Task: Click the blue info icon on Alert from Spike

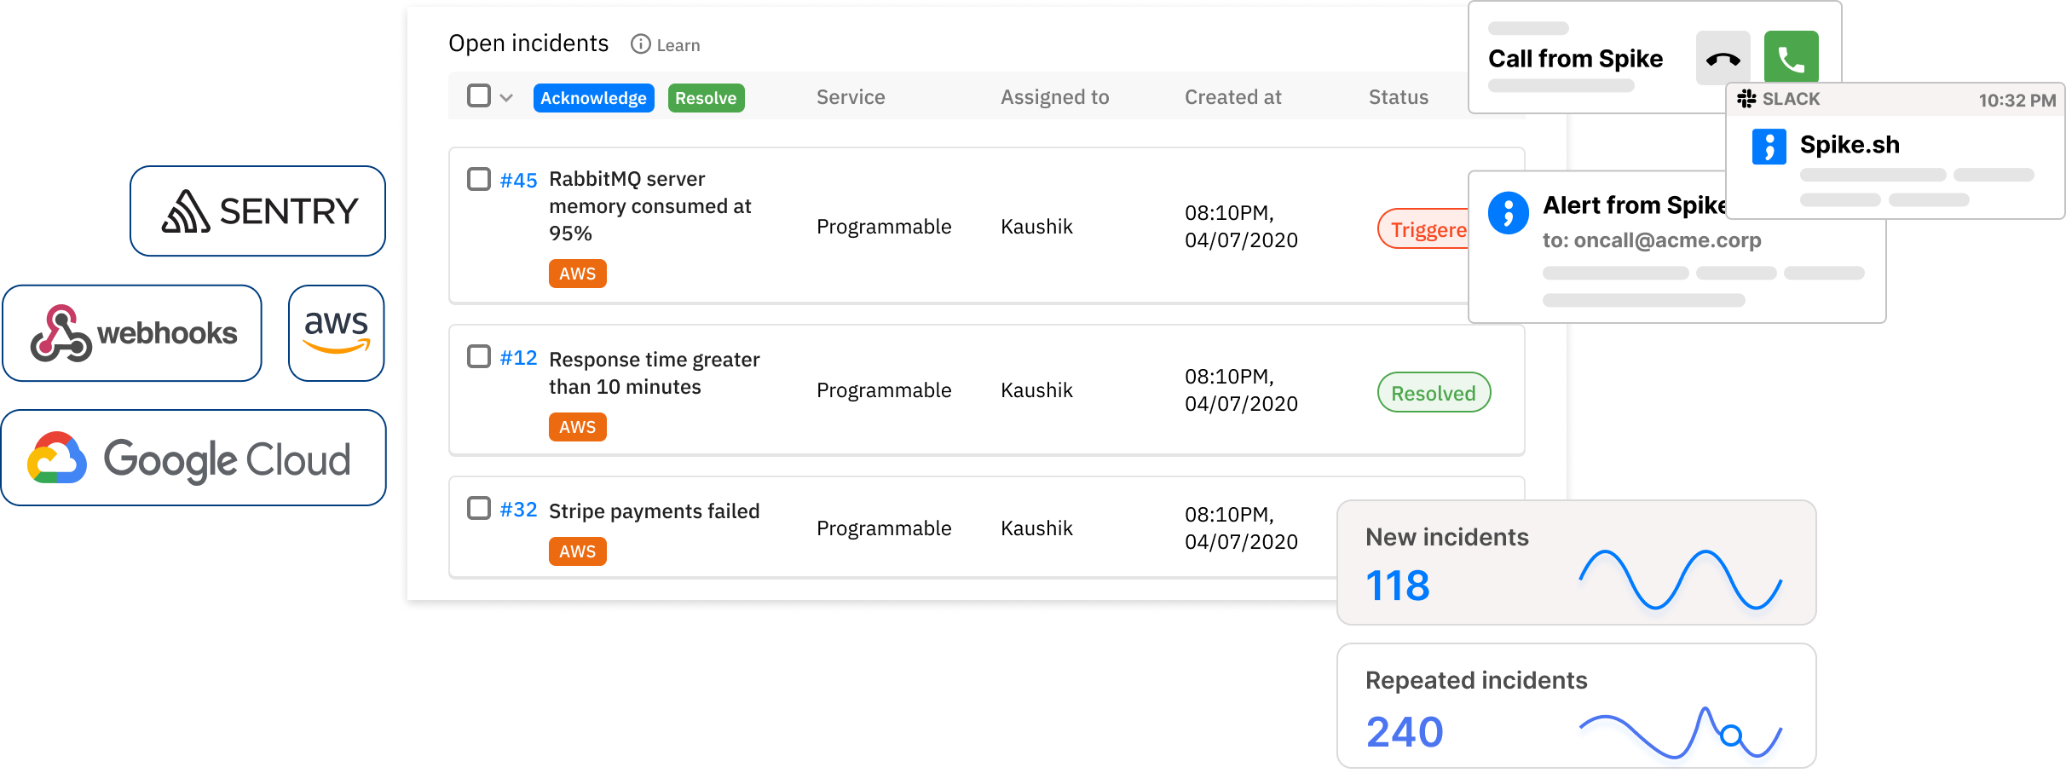Action: tap(1509, 214)
